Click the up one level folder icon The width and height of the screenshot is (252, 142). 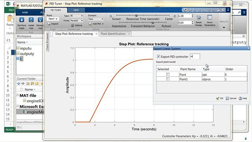(x=28, y=83)
